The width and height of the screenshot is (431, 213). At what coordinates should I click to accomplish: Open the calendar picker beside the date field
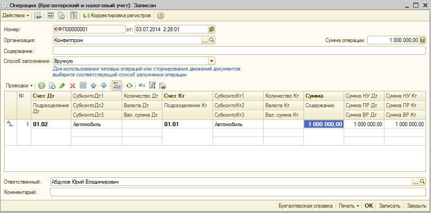coord(211,29)
